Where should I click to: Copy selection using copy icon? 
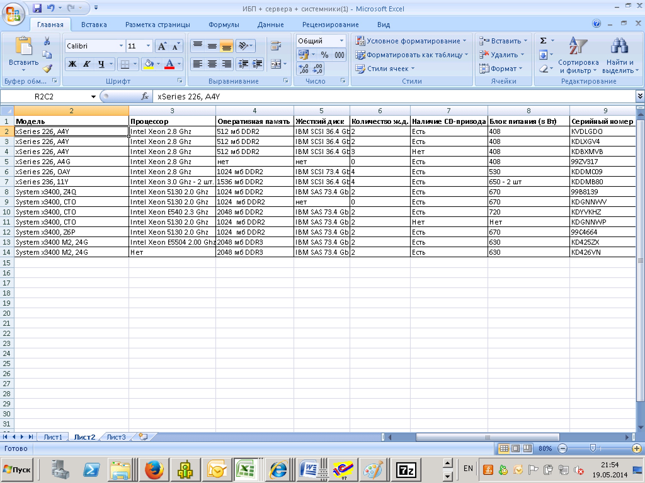pos(47,55)
